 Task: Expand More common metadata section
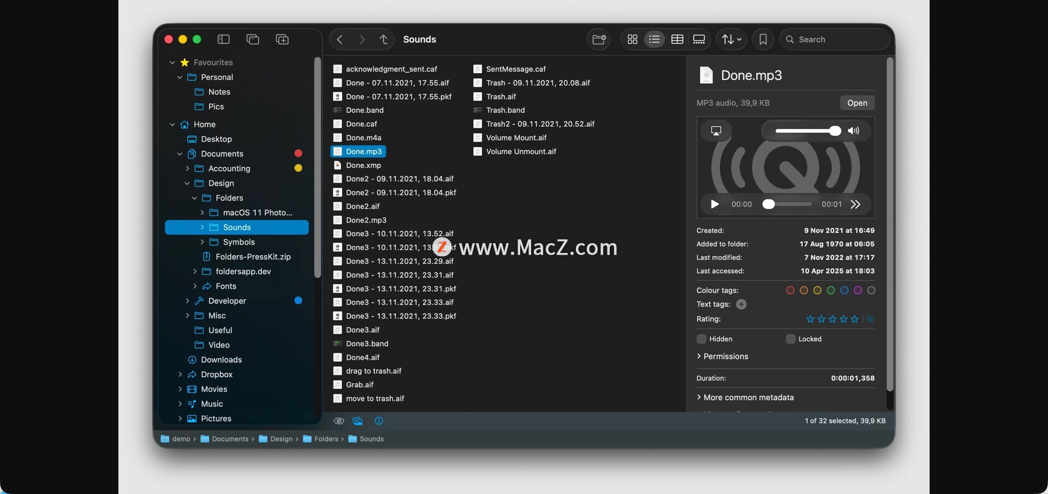[699, 397]
